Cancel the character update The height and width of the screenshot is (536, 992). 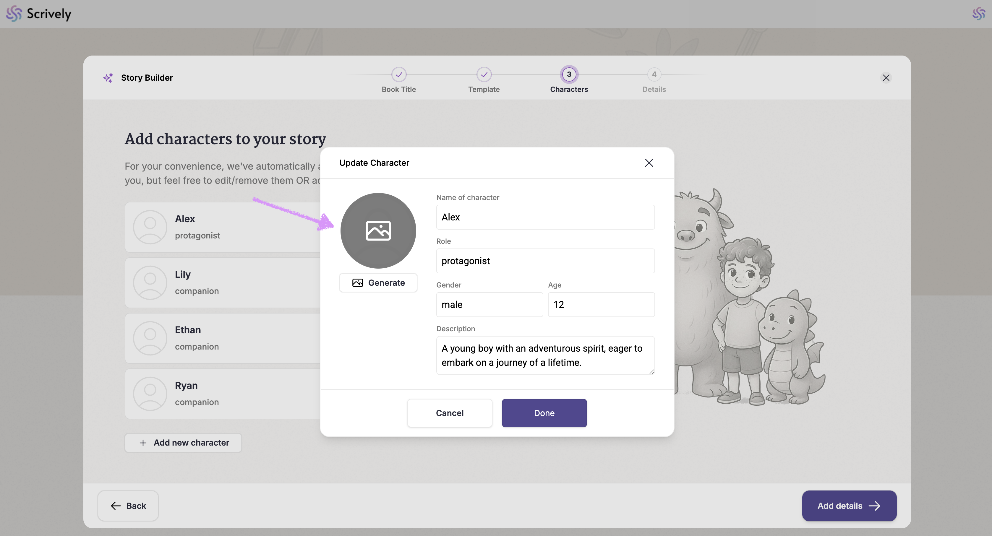[x=449, y=413]
